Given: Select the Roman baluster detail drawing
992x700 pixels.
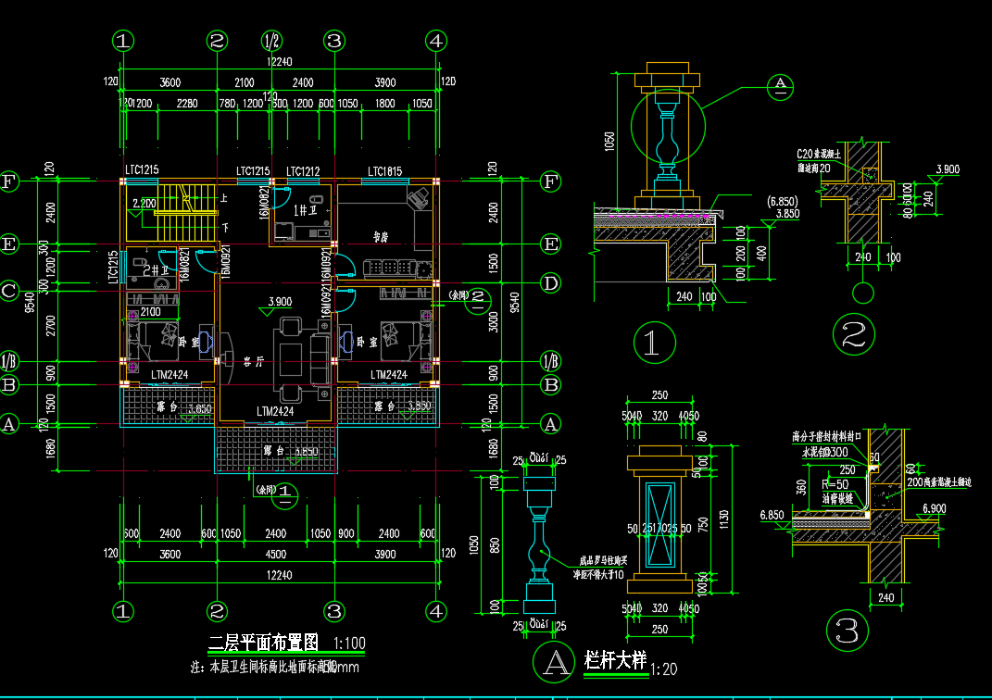Looking at the screenshot, I should coord(540,545).
